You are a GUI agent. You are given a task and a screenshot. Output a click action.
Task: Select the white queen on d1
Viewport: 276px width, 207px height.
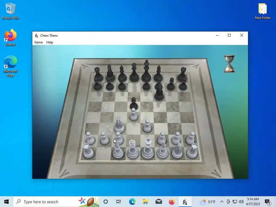[x=133, y=149]
